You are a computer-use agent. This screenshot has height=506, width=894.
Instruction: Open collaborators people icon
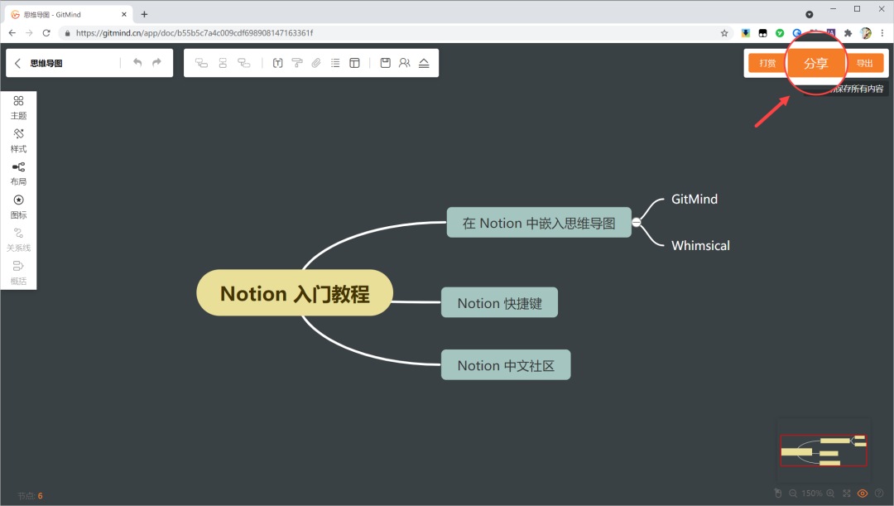[x=404, y=63]
